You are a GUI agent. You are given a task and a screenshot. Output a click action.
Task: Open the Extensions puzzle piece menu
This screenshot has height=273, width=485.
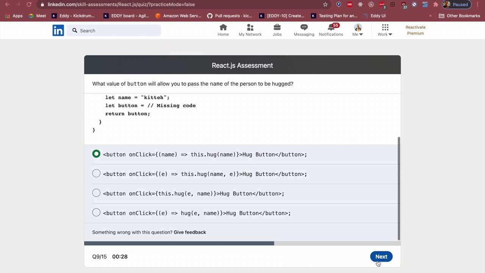[x=436, y=5]
